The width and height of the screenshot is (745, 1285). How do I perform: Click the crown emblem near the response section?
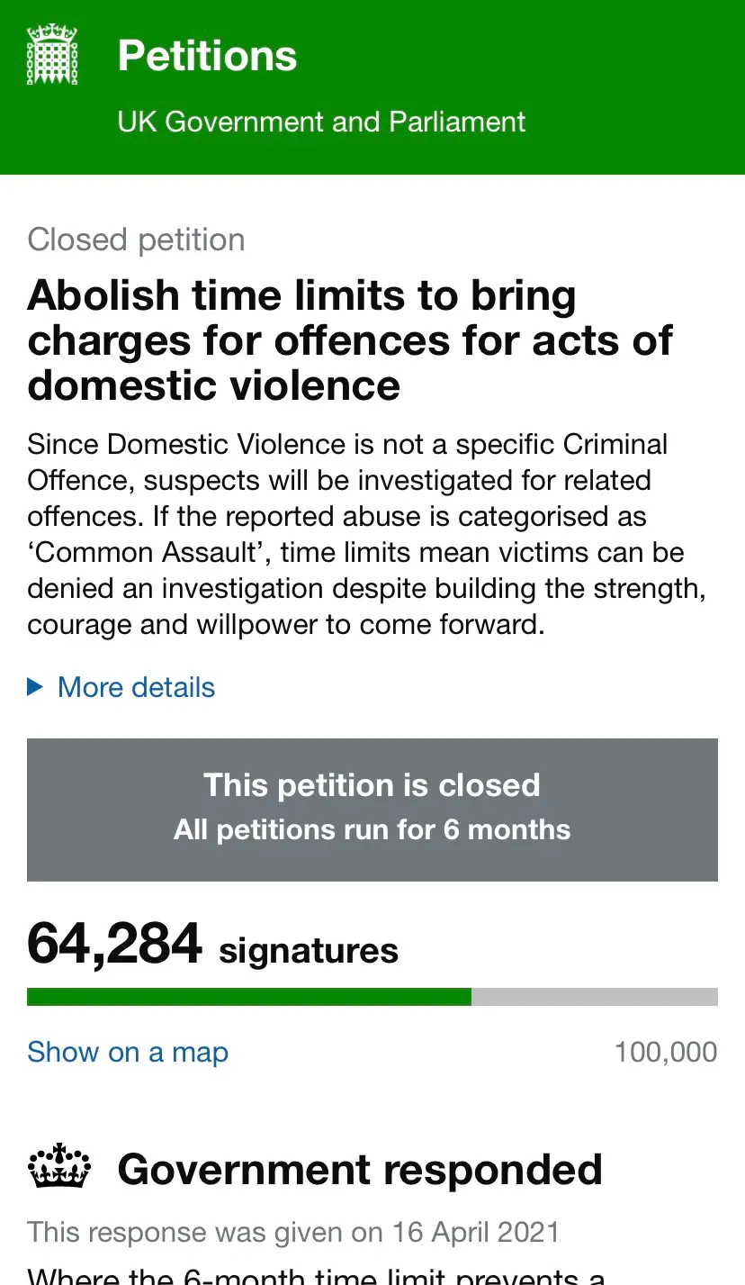click(x=58, y=1165)
